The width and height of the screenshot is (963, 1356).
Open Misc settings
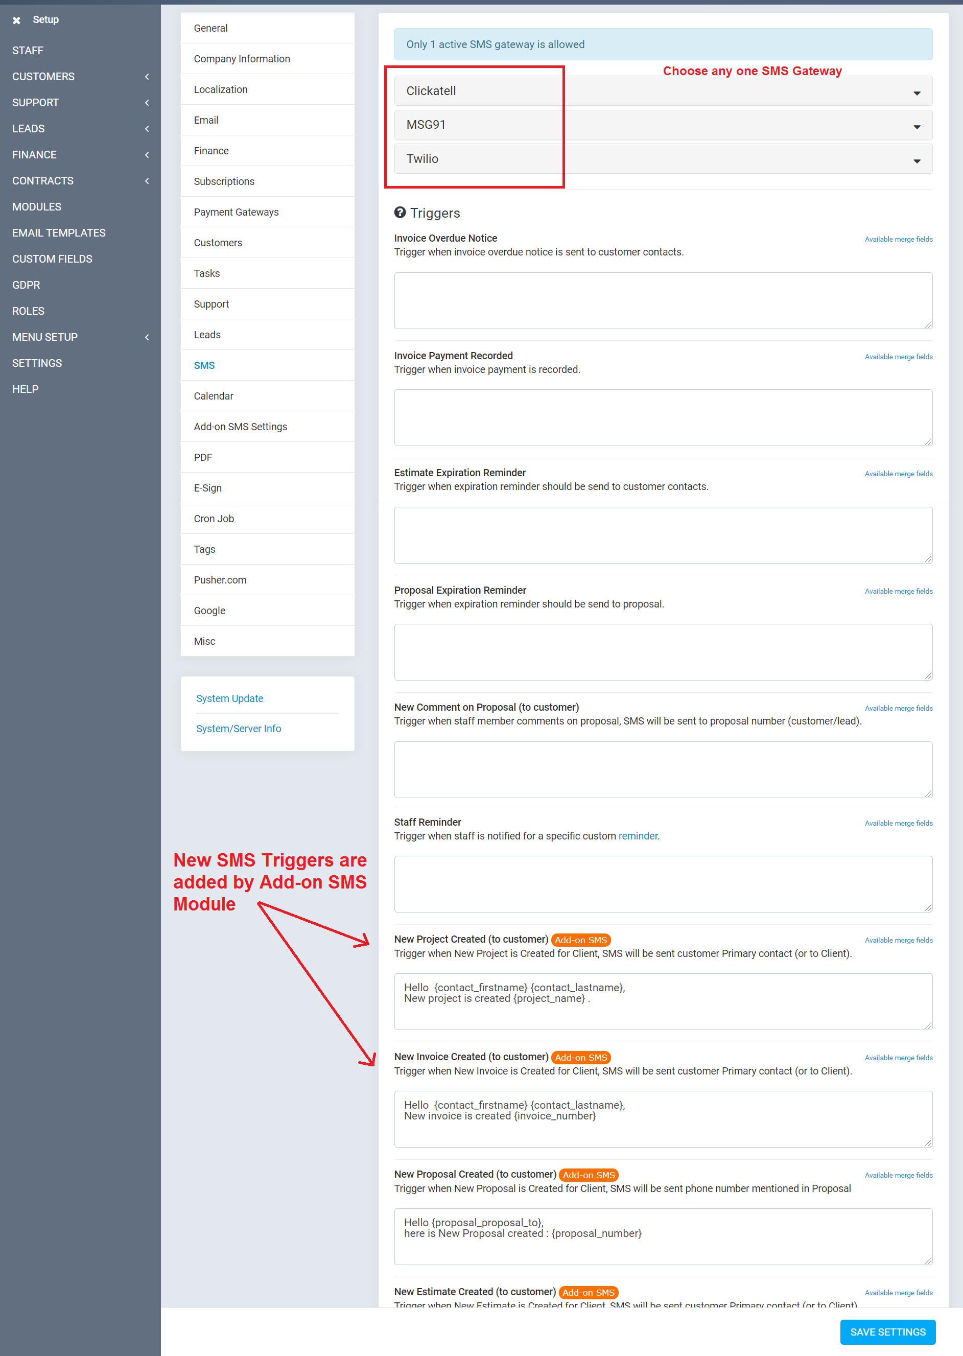pos(267,642)
